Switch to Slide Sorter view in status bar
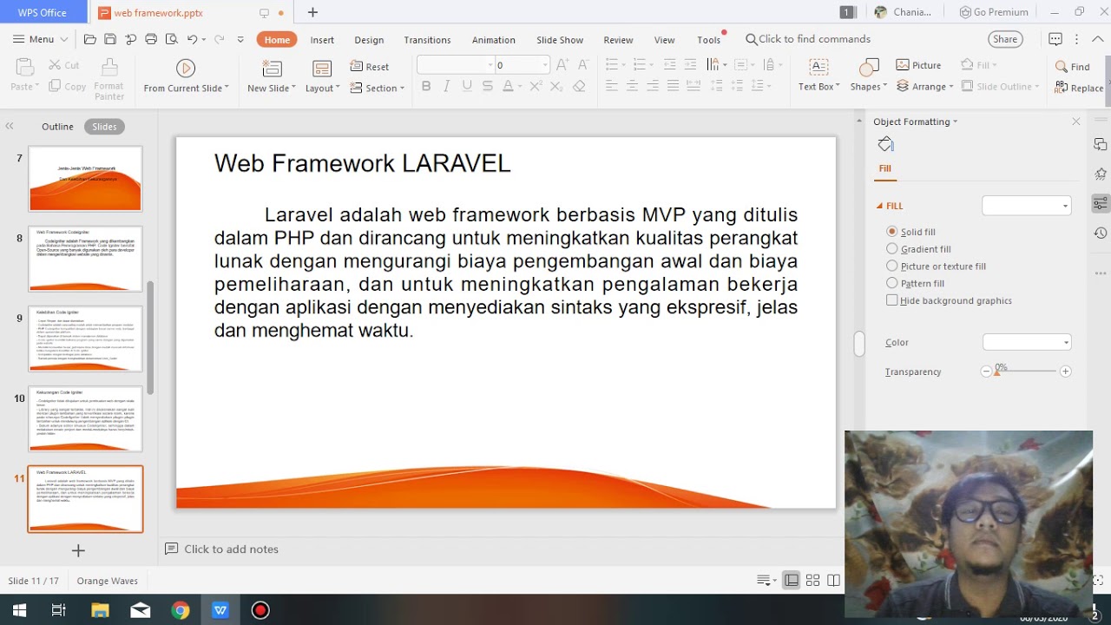 pos(812,581)
